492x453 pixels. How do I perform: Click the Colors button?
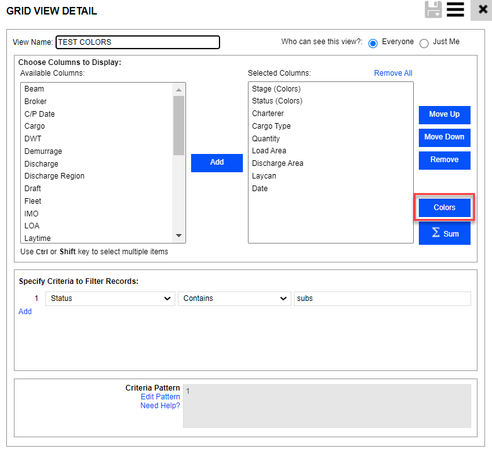coord(444,208)
